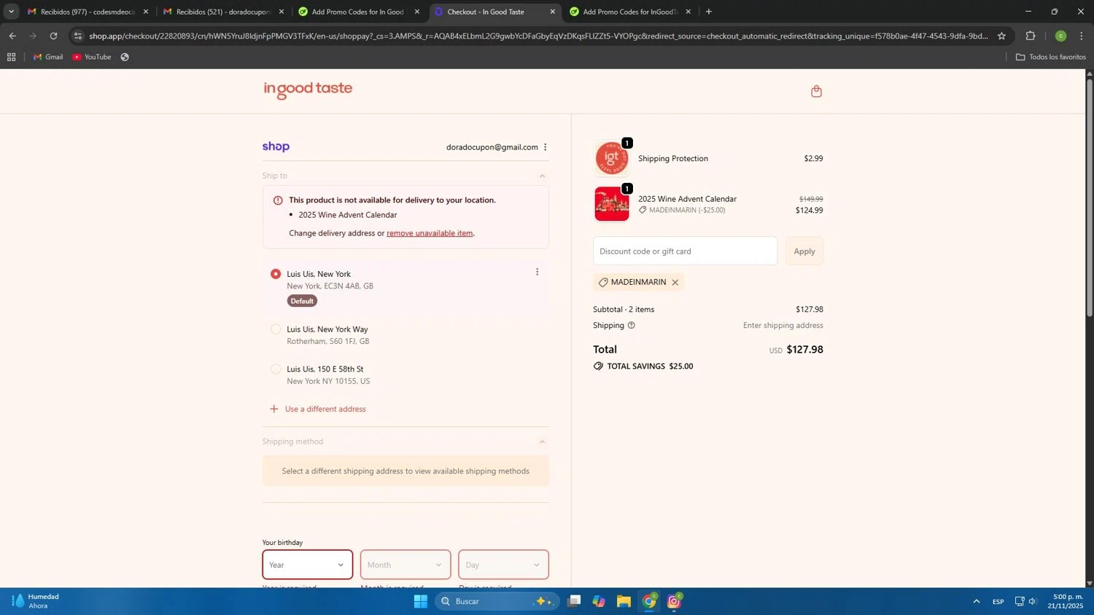Open the Task View taskbar icon
This screenshot has width=1094, height=615.
574,601
